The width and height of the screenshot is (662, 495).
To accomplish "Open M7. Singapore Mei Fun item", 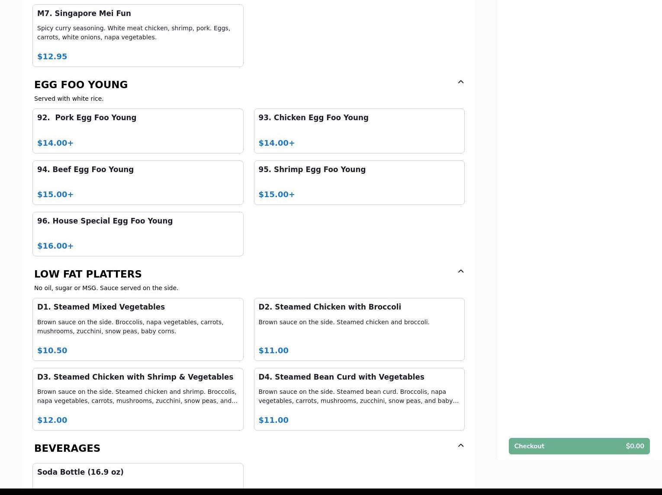I will pyautogui.click(x=138, y=35).
